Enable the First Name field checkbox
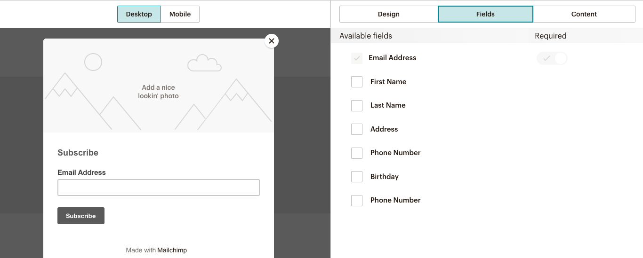 pyautogui.click(x=357, y=82)
